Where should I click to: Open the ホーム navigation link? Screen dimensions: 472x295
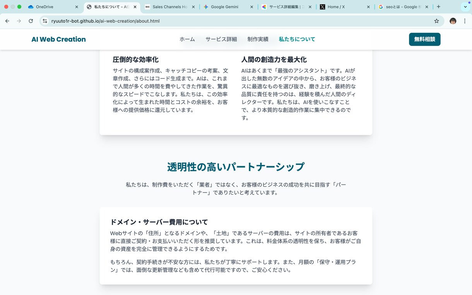(x=187, y=39)
